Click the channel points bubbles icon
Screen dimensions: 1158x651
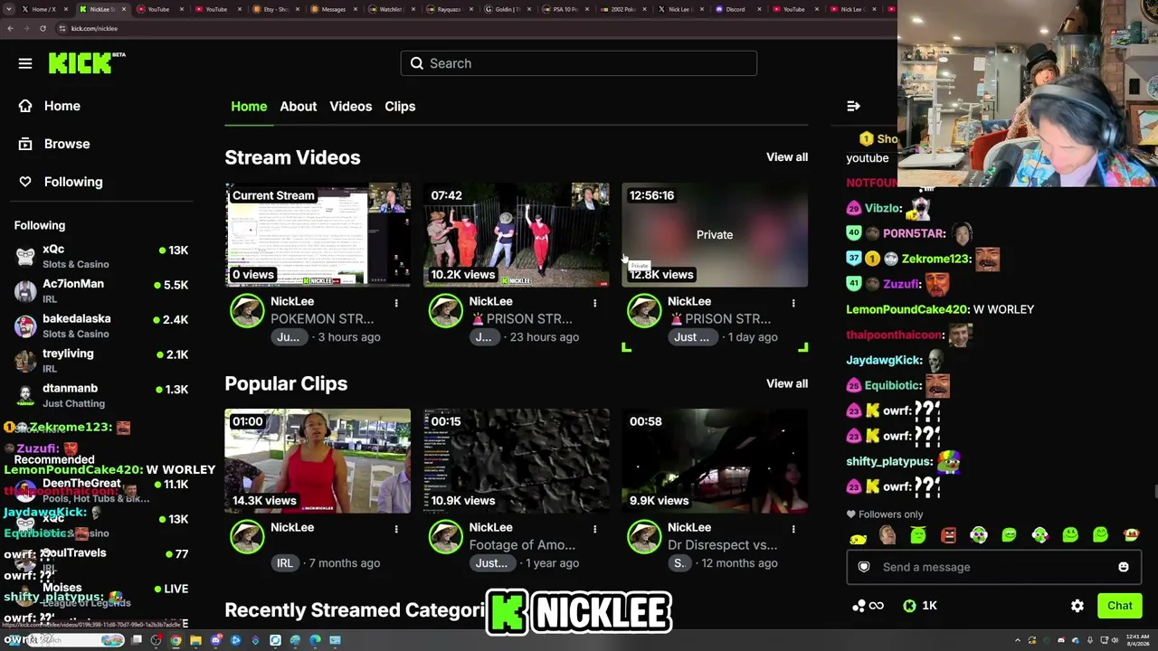pyautogui.click(x=859, y=606)
